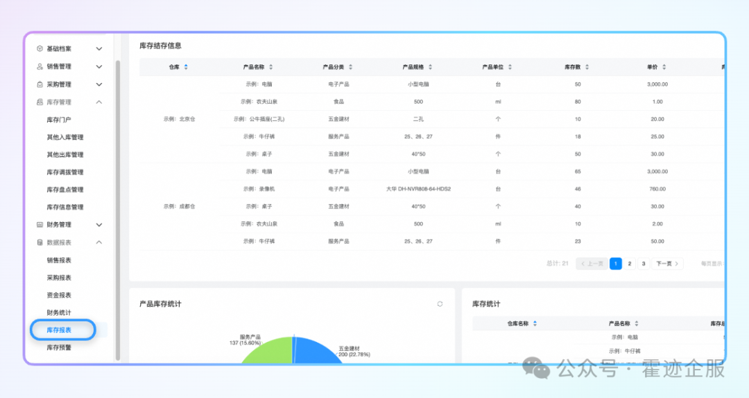Open 资金报表 under 数据报表
The width and height of the screenshot is (749, 398).
[59, 295]
